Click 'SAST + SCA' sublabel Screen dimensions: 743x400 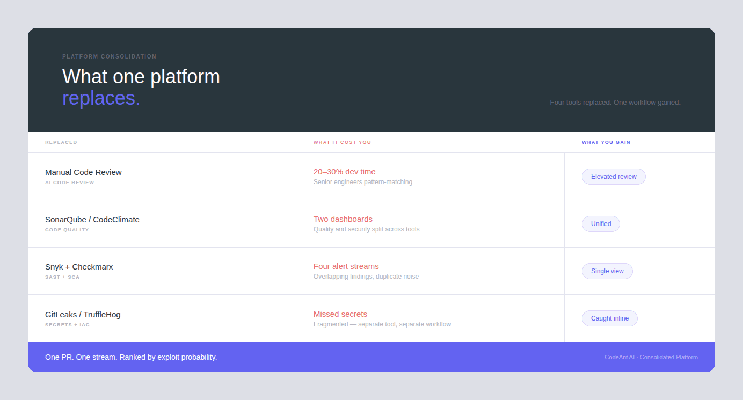coord(62,277)
